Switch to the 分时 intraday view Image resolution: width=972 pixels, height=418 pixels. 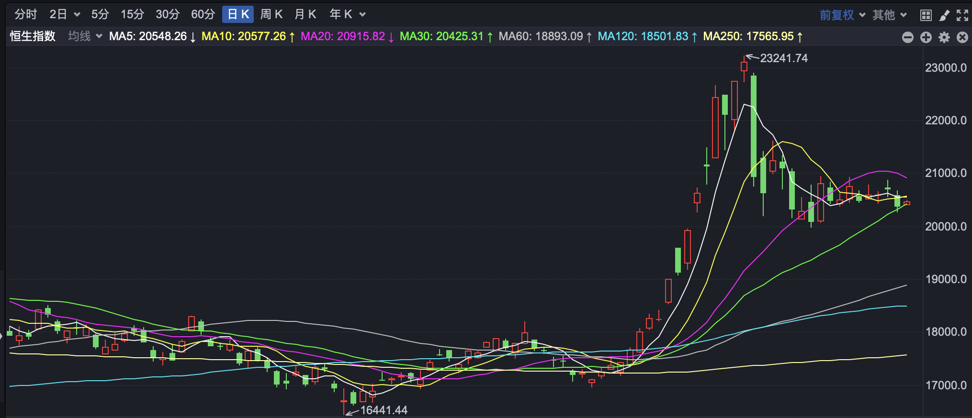point(25,14)
